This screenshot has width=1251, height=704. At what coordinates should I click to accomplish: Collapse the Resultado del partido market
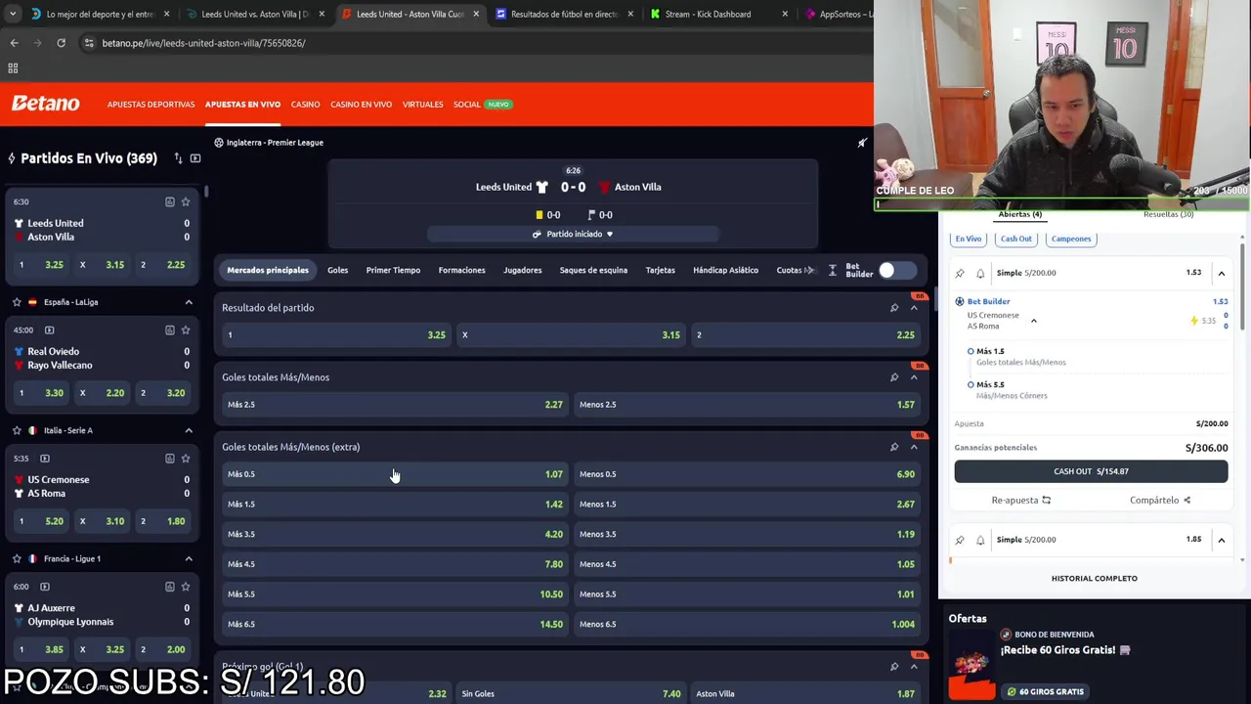click(x=914, y=308)
